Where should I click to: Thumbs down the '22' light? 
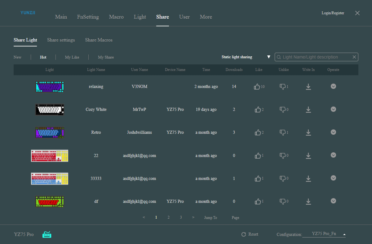click(x=282, y=156)
